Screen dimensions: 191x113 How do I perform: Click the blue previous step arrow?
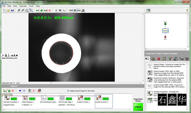click(20, 91)
